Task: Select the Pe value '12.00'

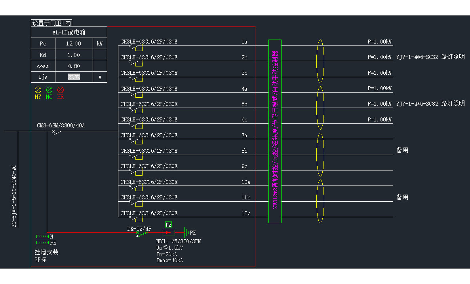Action: [73, 44]
